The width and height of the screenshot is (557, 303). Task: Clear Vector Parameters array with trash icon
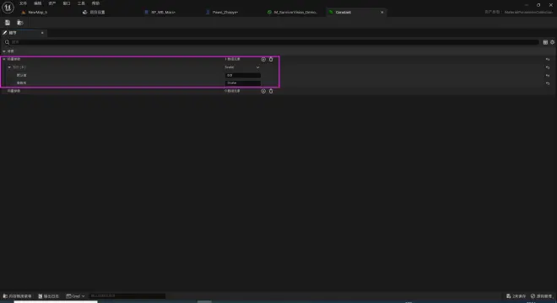point(271,91)
